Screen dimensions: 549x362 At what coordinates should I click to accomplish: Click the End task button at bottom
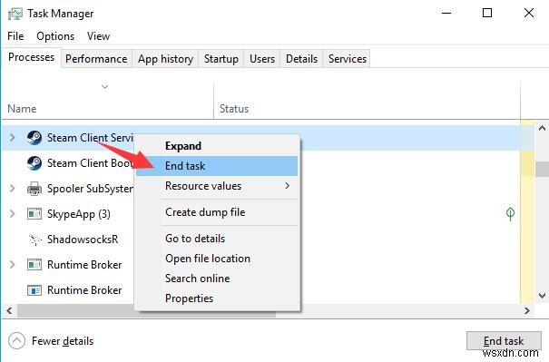(504, 340)
